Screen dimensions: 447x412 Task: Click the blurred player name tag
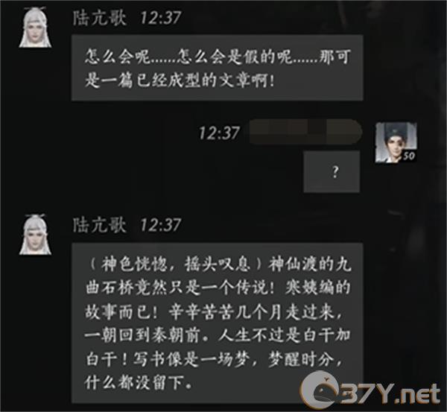[305, 132]
